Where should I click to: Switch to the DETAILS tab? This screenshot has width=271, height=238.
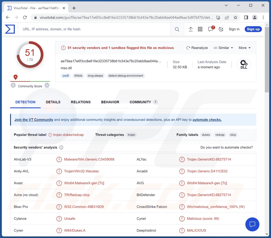tap(53, 102)
